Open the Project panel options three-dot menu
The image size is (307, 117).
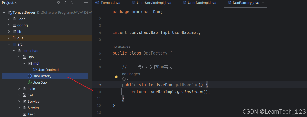click(79, 3)
